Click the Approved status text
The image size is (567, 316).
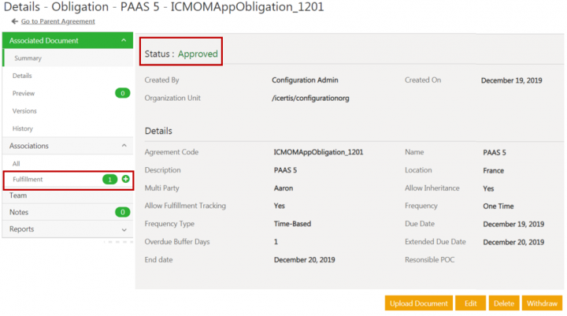(x=198, y=54)
